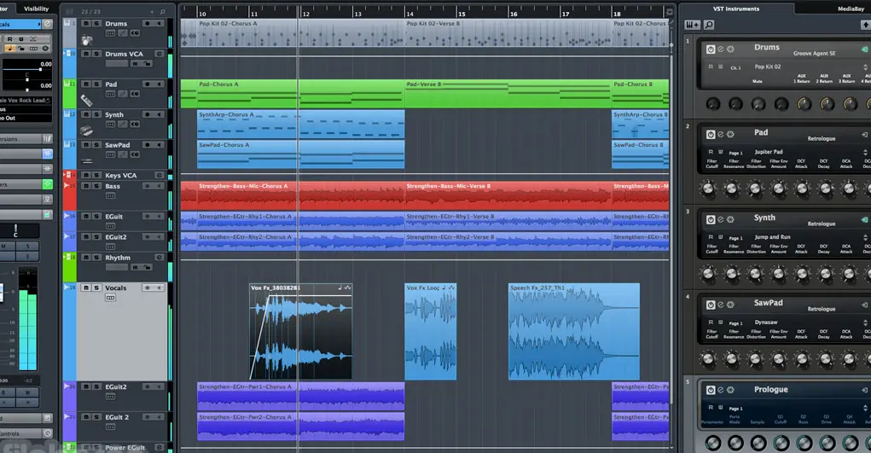Freeze the Pad instrument in rack
Image resolution: width=871 pixels, height=453 pixels.
(730, 135)
